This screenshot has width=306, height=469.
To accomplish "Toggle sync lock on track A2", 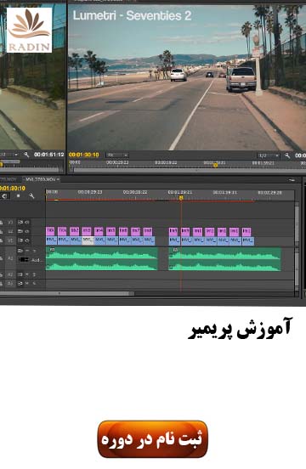I will pyautogui.click(x=20, y=274).
